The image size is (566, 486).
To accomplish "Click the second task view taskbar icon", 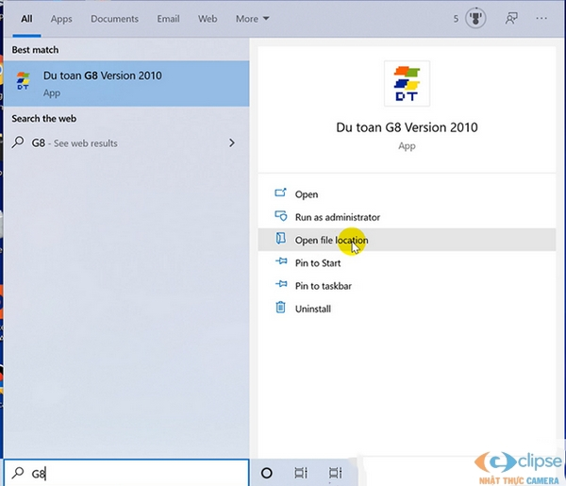I will tap(335, 473).
